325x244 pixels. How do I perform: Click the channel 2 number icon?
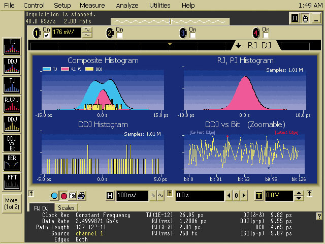(110, 33)
